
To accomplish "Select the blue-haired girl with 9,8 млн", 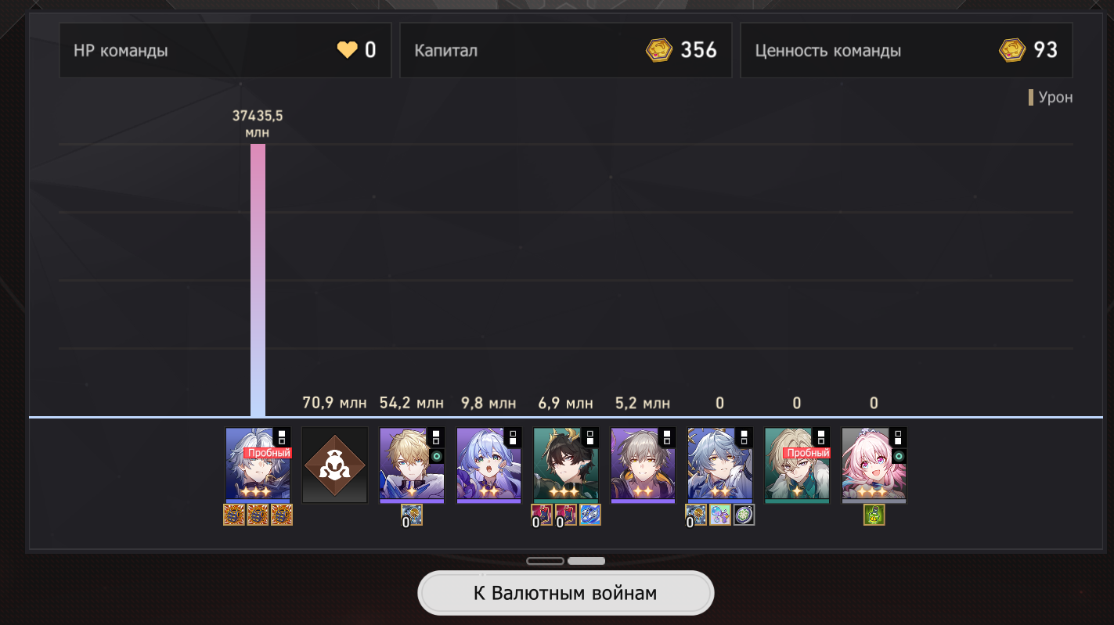I will click(489, 465).
